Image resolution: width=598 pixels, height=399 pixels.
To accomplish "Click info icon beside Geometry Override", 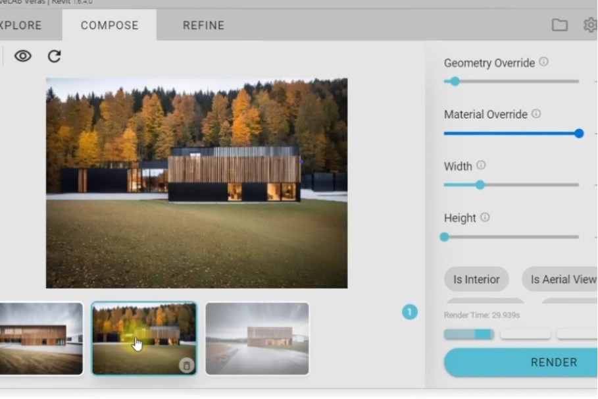I will coord(543,62).
